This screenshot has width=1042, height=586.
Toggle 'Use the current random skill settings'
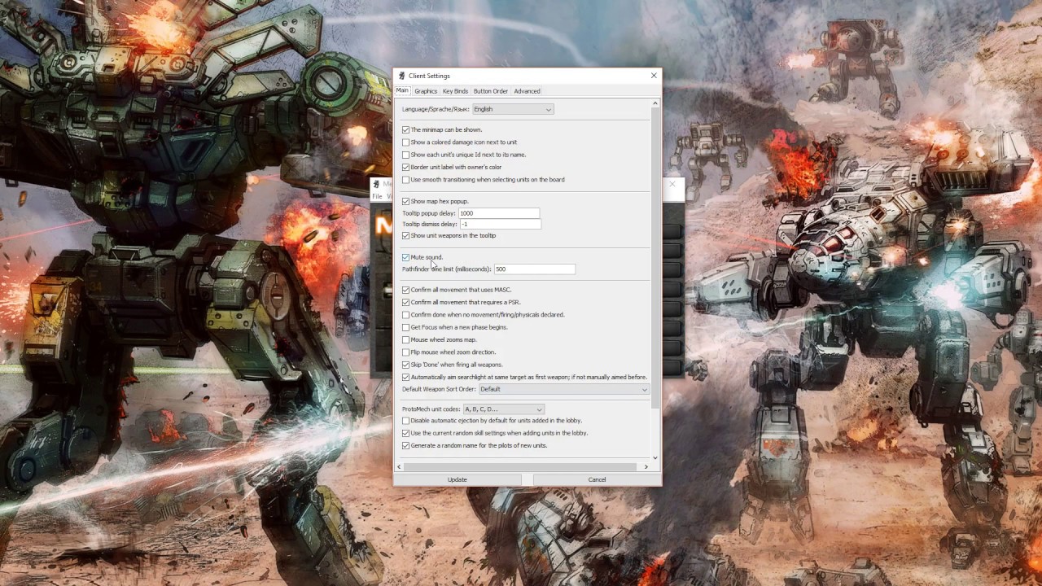(x=406, y=433)
